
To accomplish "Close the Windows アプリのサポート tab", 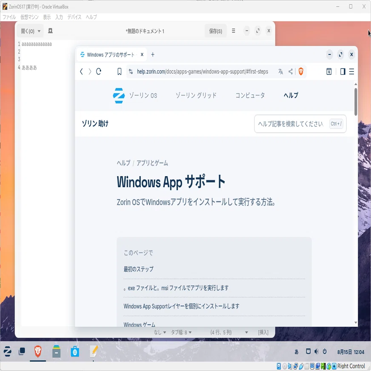I will [142, 54].
